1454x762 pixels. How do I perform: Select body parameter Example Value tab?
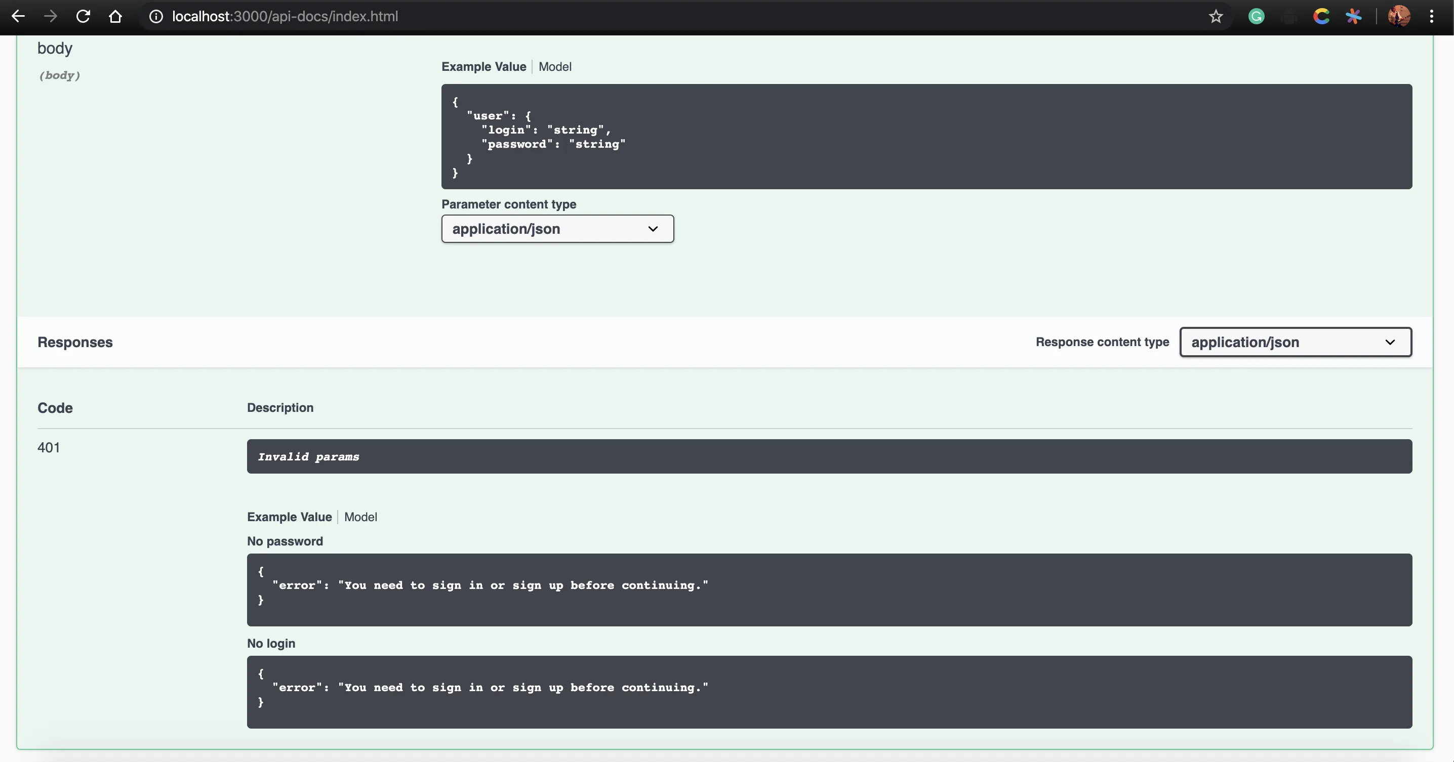pos(483,67)
